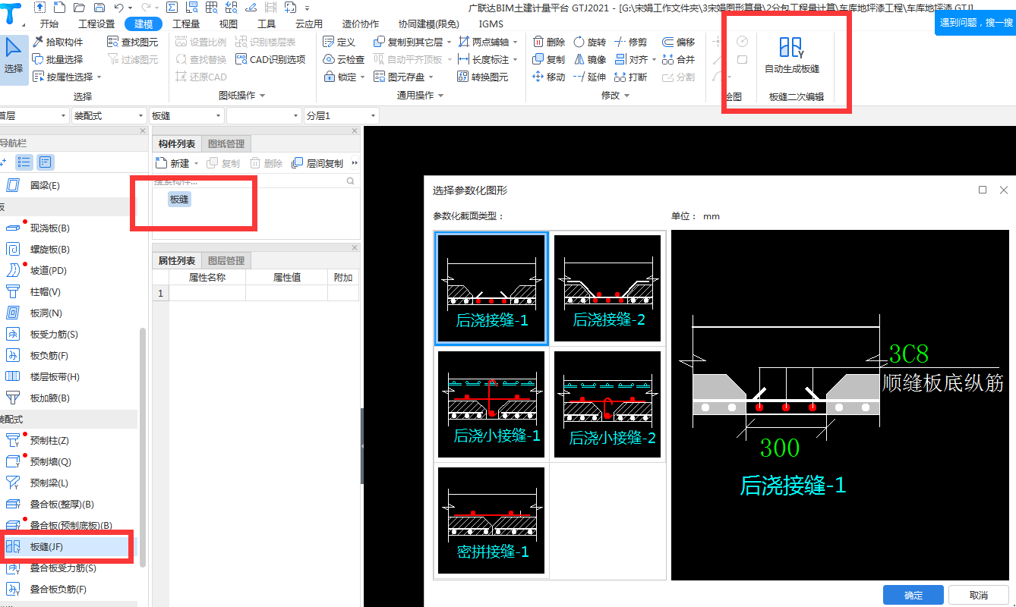Click the 遇到问题，搜一搜 help button
Screen dimensions: 1016x607
976,23
